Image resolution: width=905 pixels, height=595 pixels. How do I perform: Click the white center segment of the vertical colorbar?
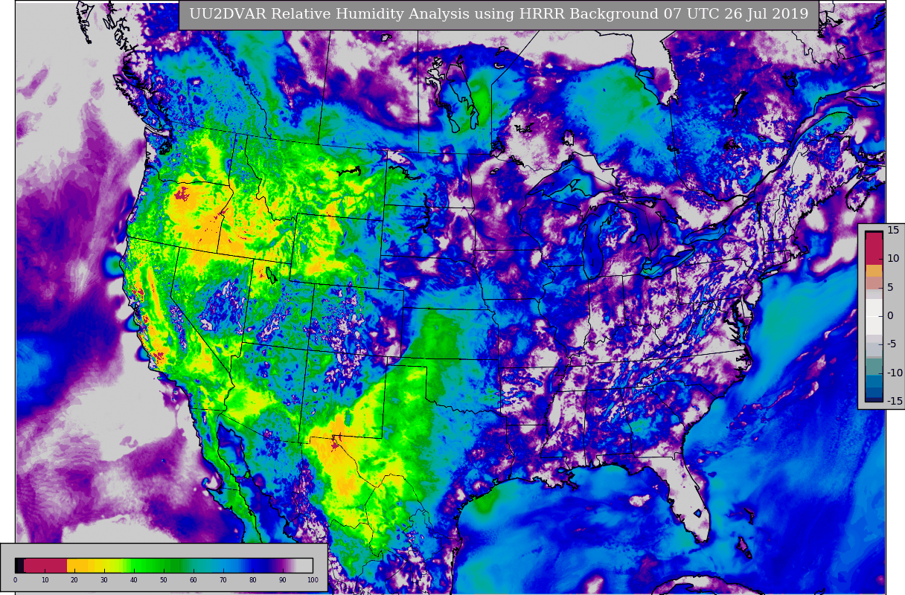tap(874, 317)
